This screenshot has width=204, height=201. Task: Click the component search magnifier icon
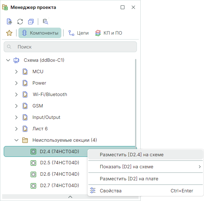pyautogui.click(x=45, y=22)
